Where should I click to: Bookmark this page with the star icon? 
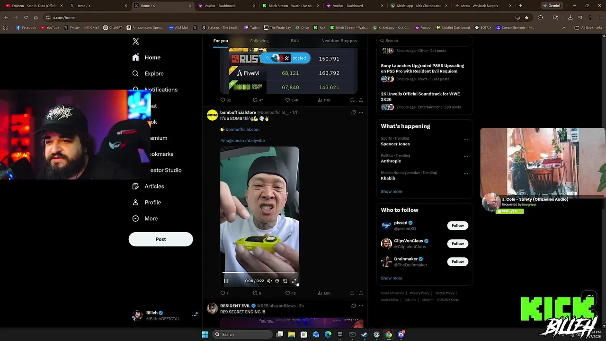(526, 18)
